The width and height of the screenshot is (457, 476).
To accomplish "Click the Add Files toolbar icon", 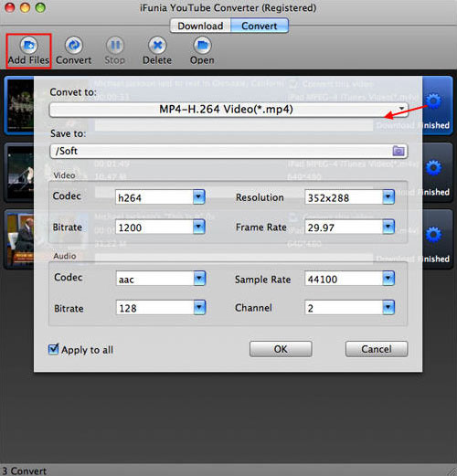I will (x=28, y=46).
